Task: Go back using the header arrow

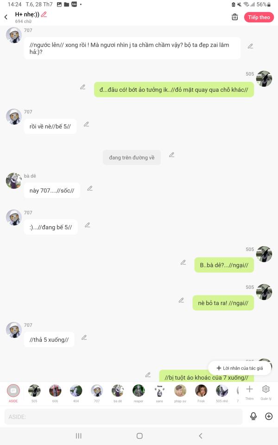Action: pos(6,17)
